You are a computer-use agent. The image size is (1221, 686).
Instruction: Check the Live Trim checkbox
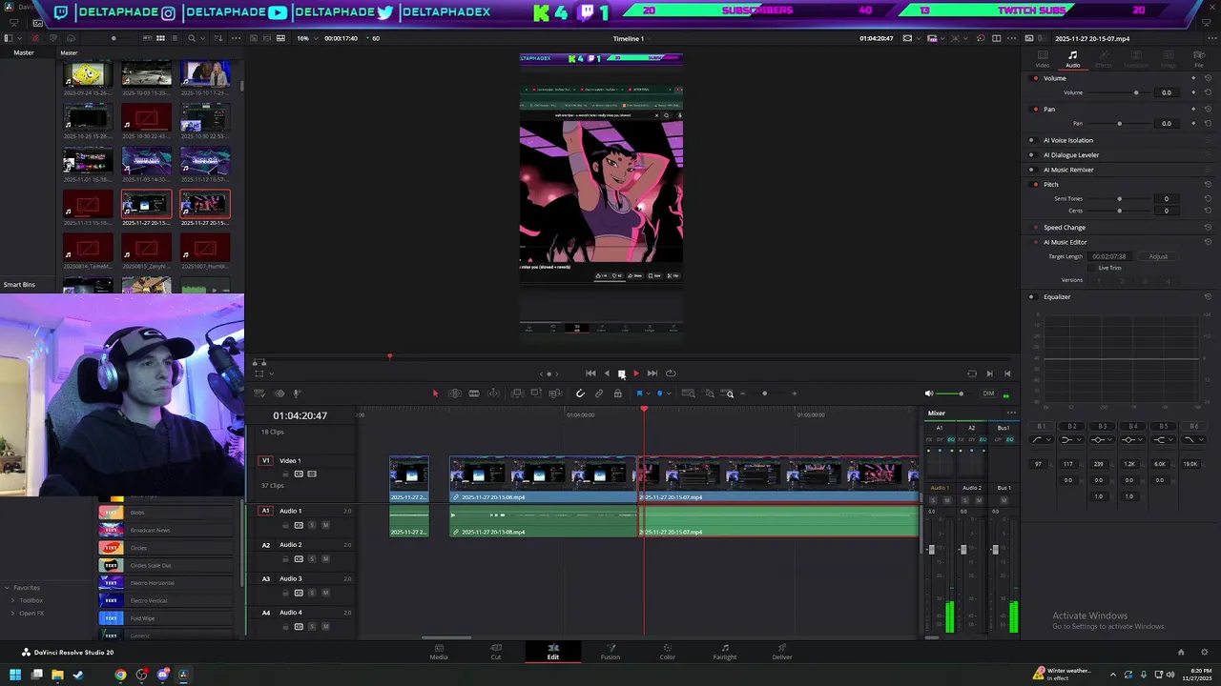1093,268
